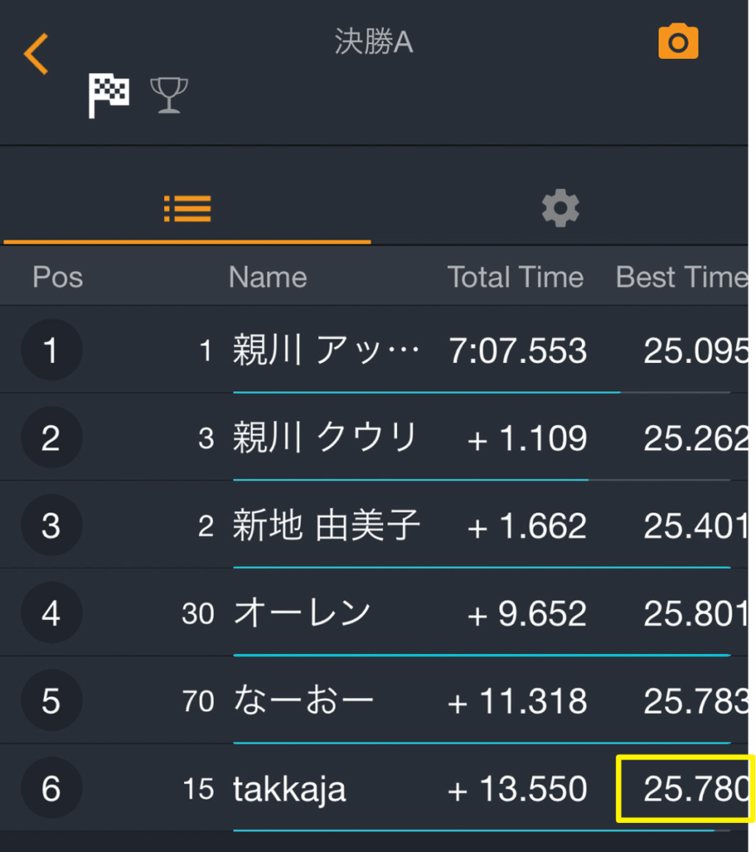Viewport: 756px width, 852px height.
Task: Click the Best Time column header
Action: (x=681, y=277)
